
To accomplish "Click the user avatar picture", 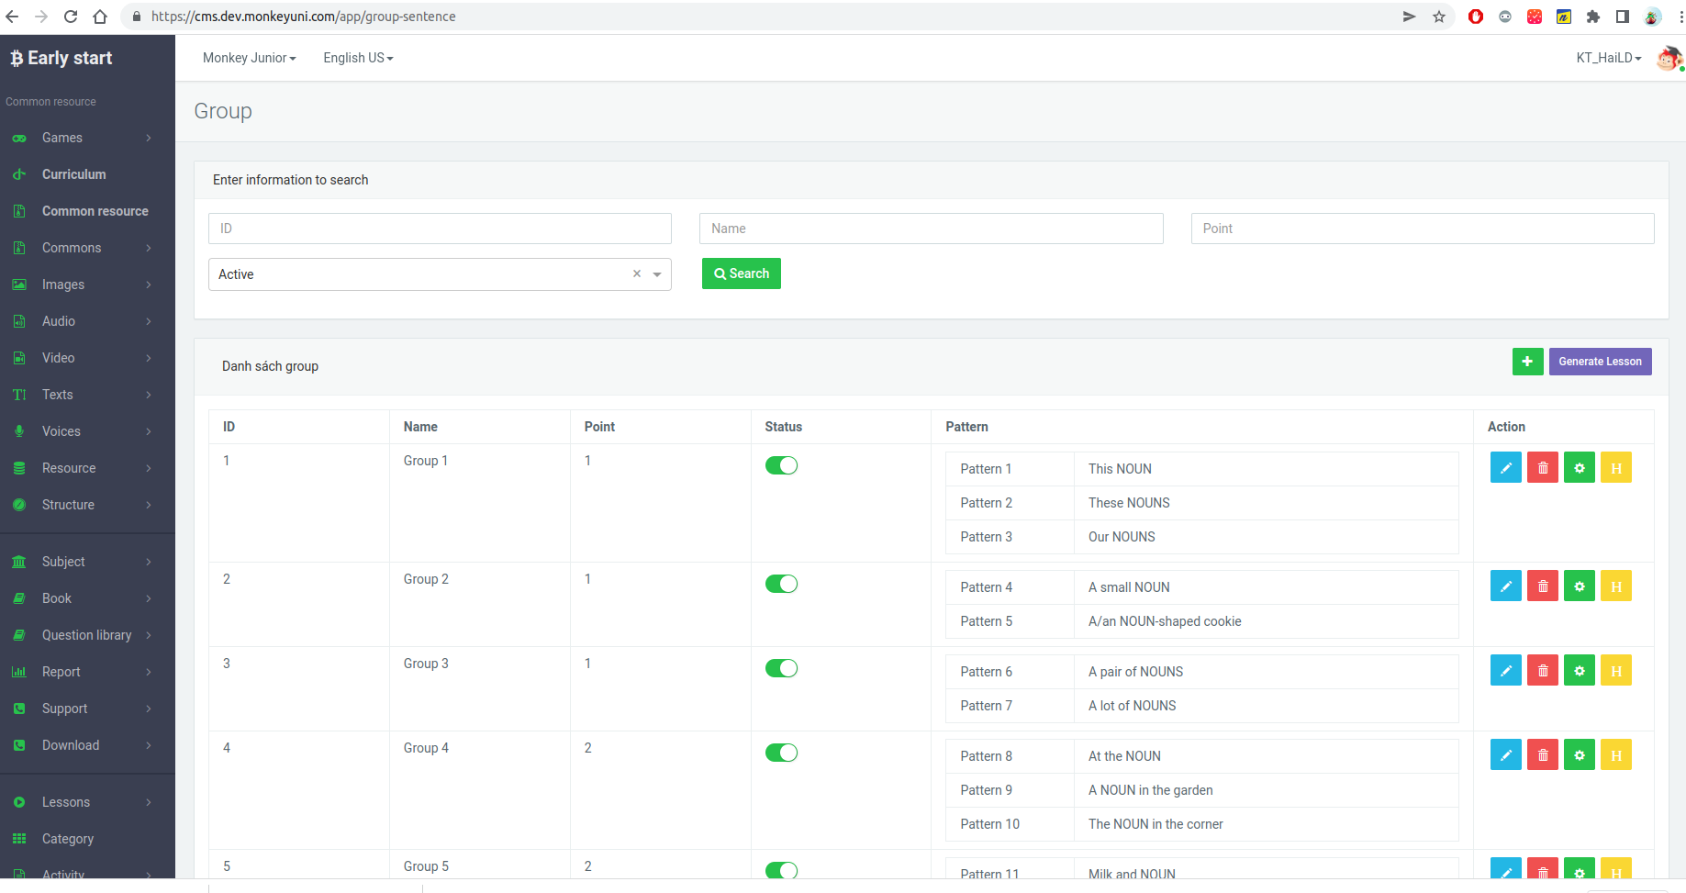I will click(1669, 58).
